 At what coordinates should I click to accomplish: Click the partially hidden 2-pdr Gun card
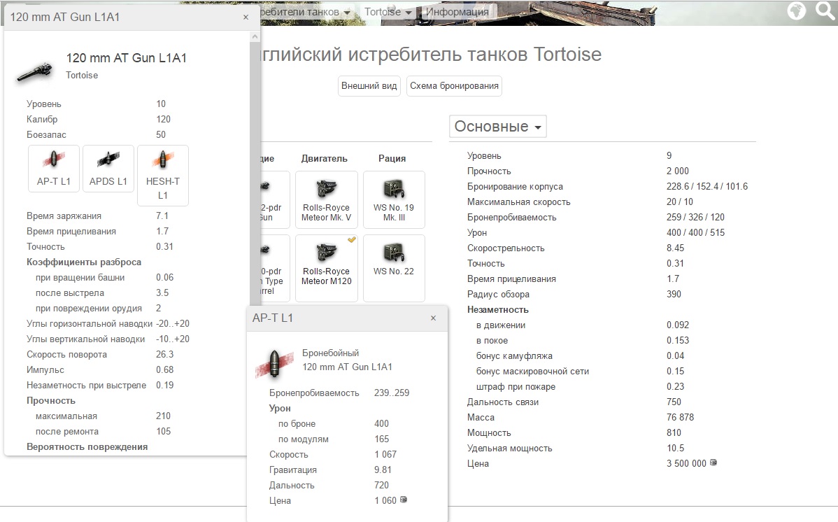(275, 199)
